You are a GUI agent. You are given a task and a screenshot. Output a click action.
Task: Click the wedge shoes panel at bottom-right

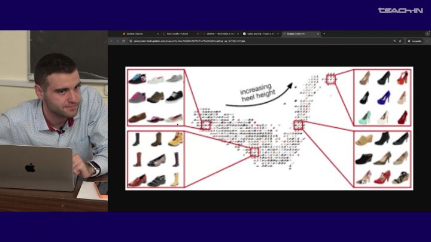coord(383,159)
